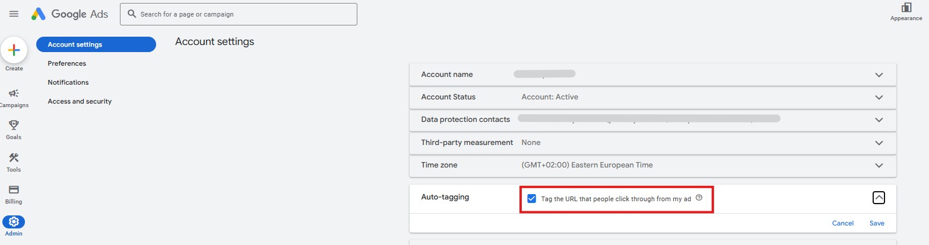The width and height of the screenshot is (929, 245).
Task: Open the hamburger main menu
Action: click(14, 14)
